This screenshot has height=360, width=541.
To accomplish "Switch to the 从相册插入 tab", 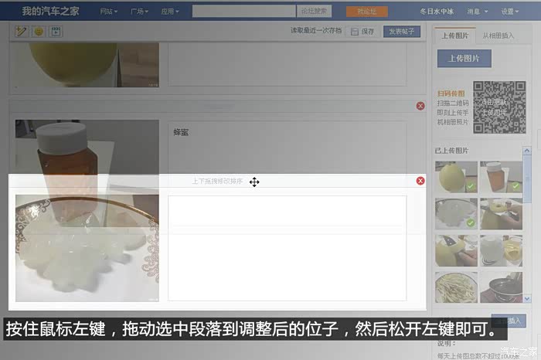I will point(498,36).
